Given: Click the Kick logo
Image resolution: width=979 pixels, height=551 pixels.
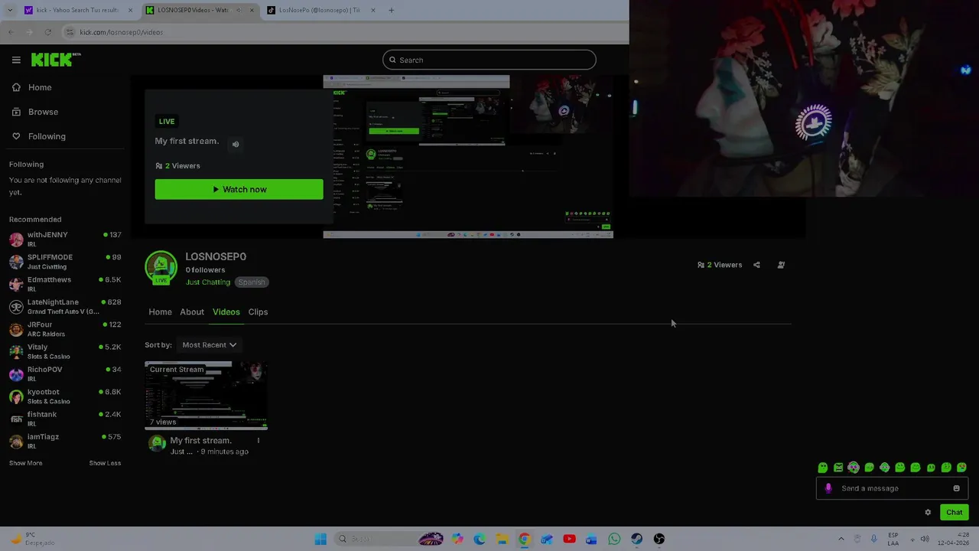Looking at the screenshot, I should 55,60.
